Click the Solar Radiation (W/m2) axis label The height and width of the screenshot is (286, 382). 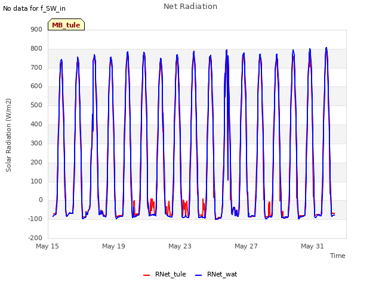[x=8, y=135]
